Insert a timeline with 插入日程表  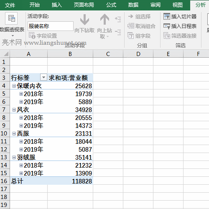tap(180, 26)
